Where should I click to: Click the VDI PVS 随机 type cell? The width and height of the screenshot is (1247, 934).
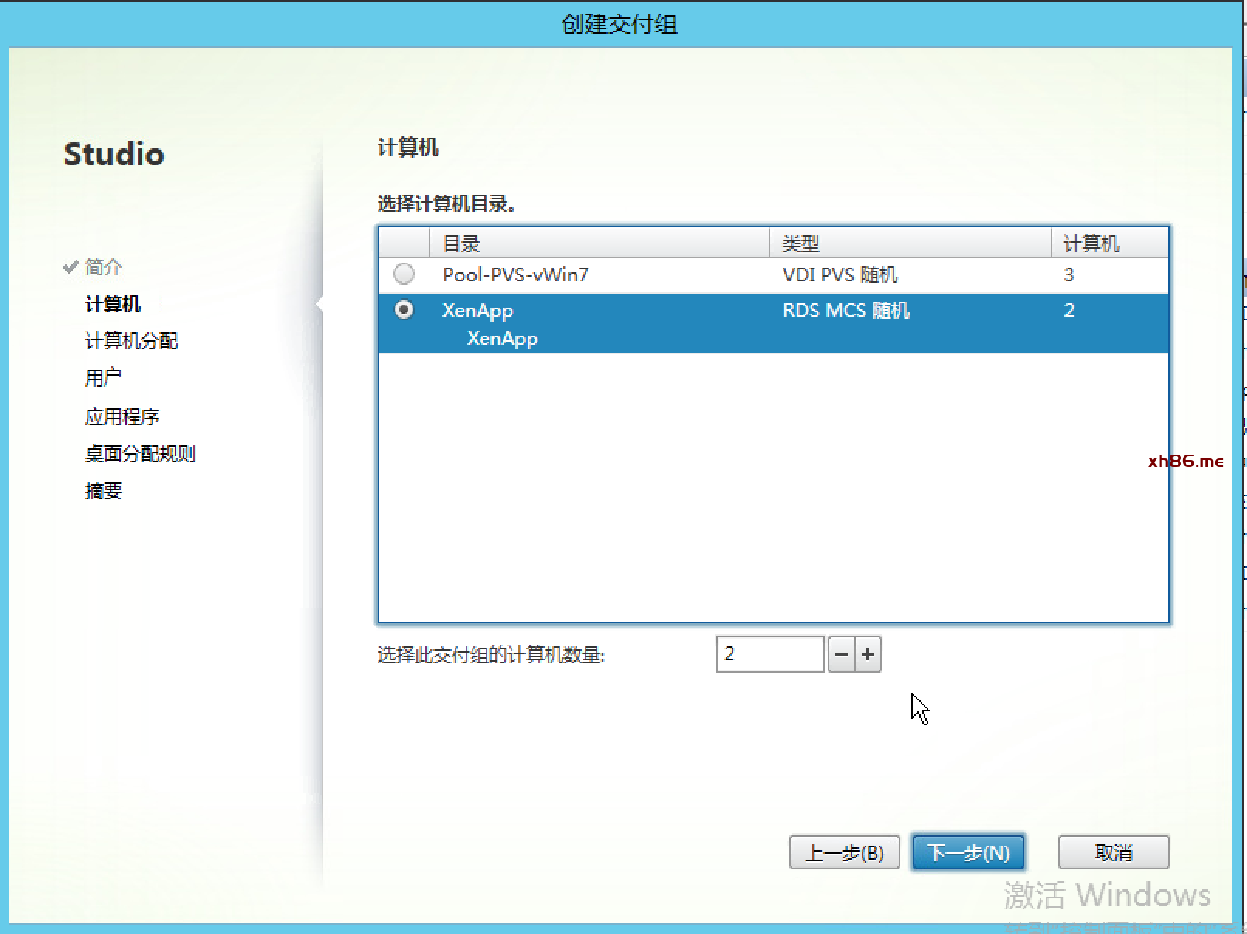pyautogui.click(x=839, y=274)
